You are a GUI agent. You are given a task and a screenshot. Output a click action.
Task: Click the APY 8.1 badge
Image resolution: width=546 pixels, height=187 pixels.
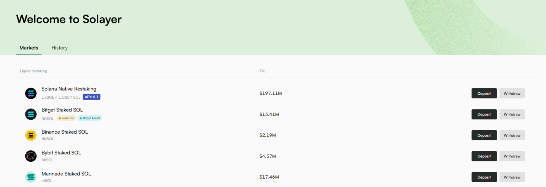[x=92, y=97]
